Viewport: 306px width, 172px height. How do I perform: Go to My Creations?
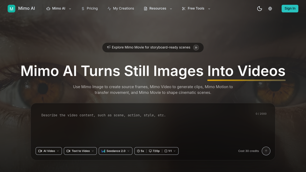(x=121, y=9)
